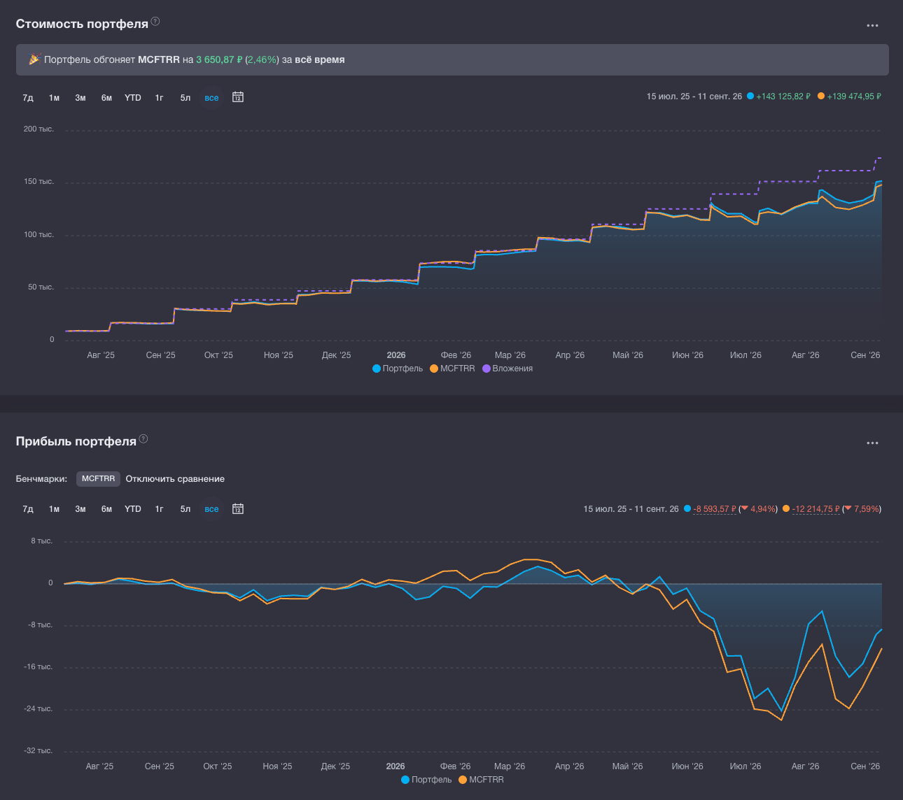Click Отключить сравнение link
The width and height of the screenshot is (903, 800).
point(175,479)
